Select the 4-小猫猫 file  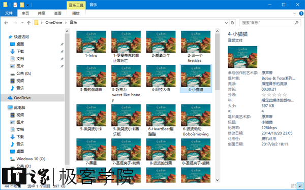[196, 79]
